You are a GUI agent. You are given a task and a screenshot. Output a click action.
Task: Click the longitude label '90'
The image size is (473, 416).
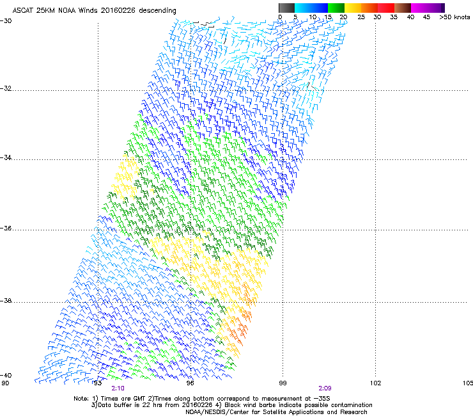pos(5,383)
